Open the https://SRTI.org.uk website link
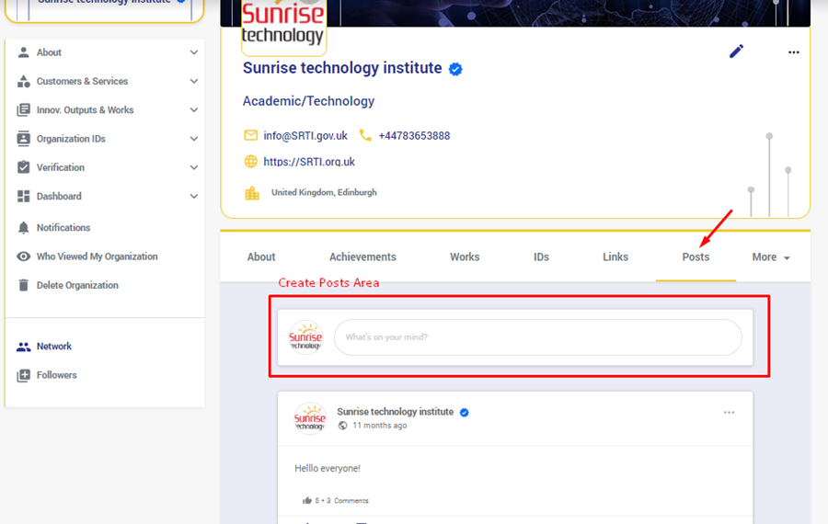828x524 pixels. [308, 162]
